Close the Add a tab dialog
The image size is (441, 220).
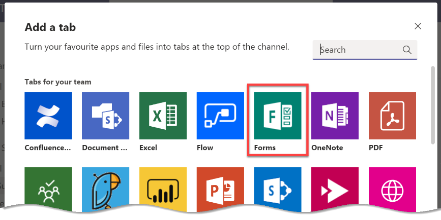(418, 26)
